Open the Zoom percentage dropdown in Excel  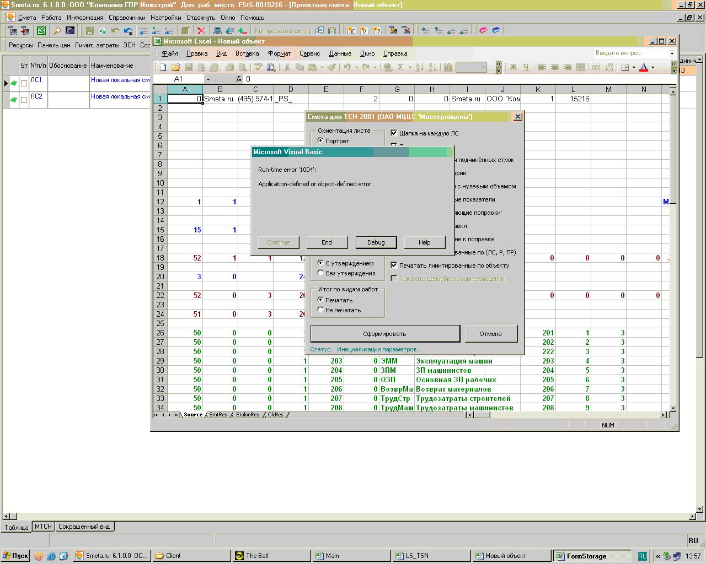click(x=483, y=67)
